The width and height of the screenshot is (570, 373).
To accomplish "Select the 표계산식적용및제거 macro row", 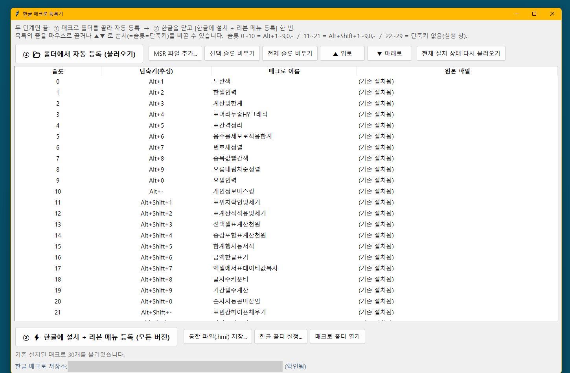I will pos(286,213).
